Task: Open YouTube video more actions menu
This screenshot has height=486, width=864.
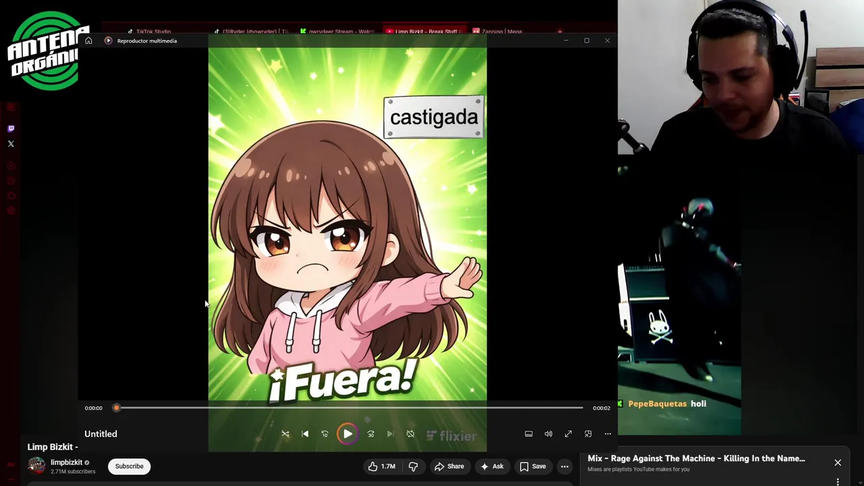Action: [x=564, y=466]
